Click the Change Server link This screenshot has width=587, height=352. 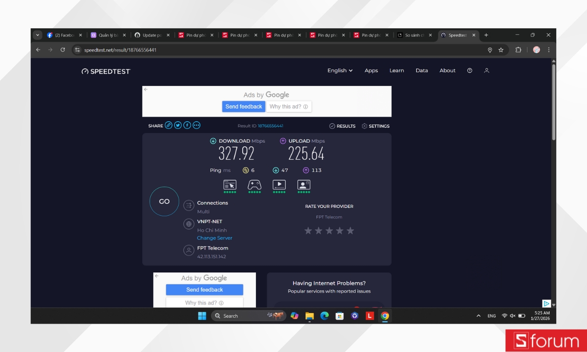(x=215, y=238)
